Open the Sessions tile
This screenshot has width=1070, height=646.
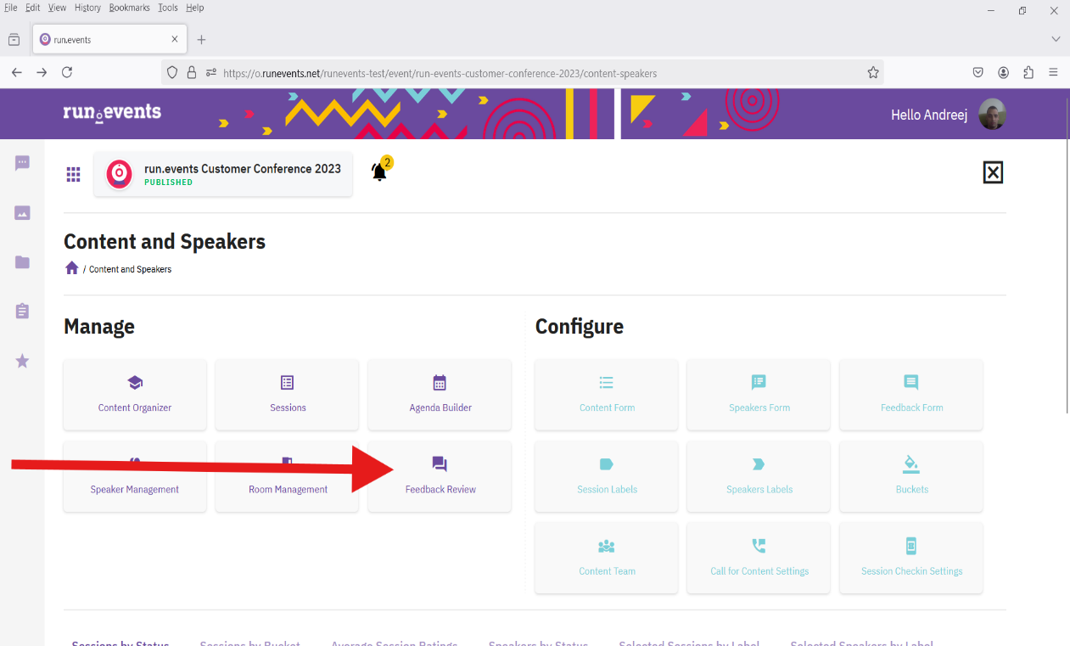tap(287, 395)
